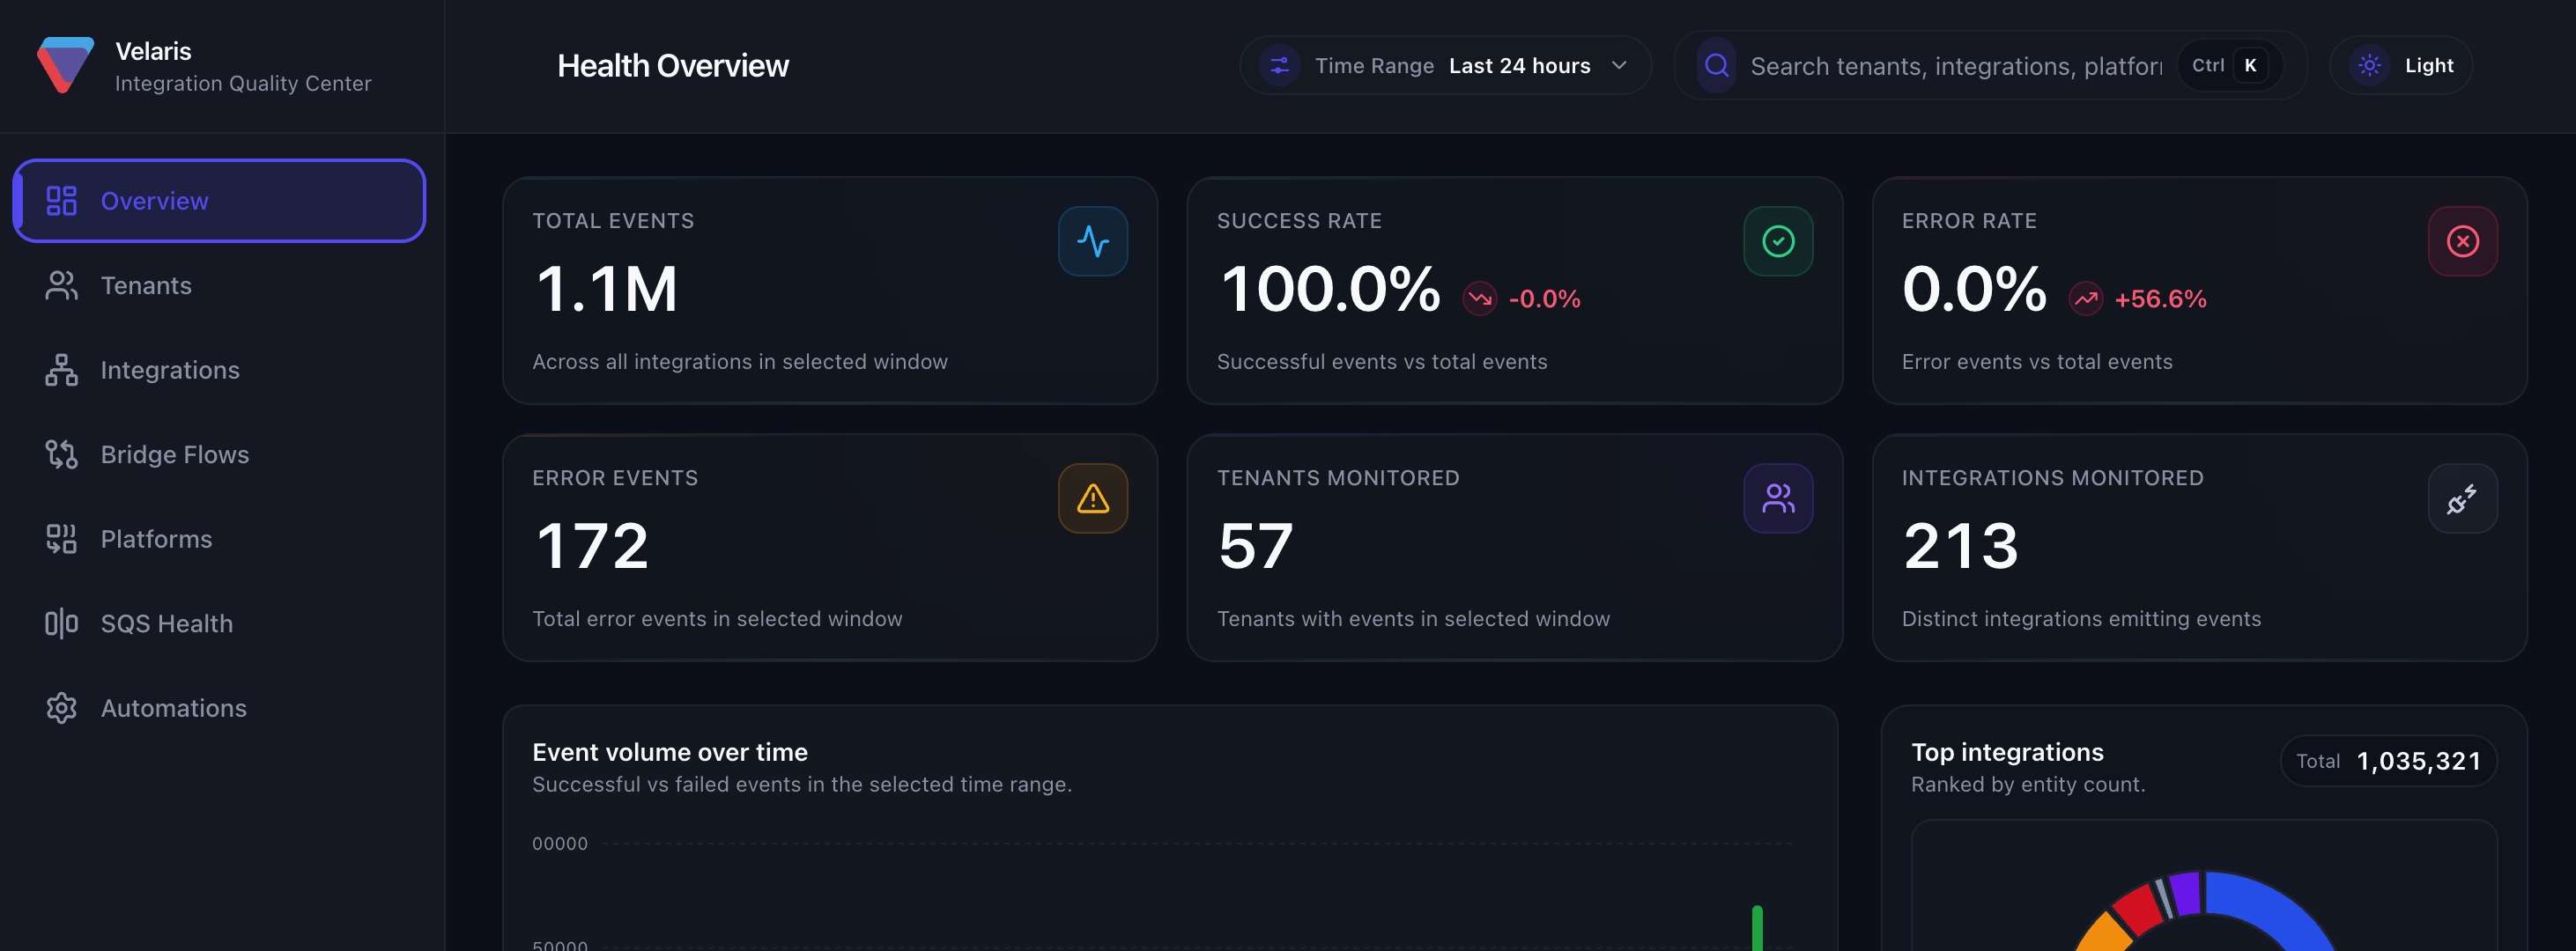Image resolution: width=2576 pixels, height=951 pixels.
Task: Click the Velaris logo
Action: (64, 66)
